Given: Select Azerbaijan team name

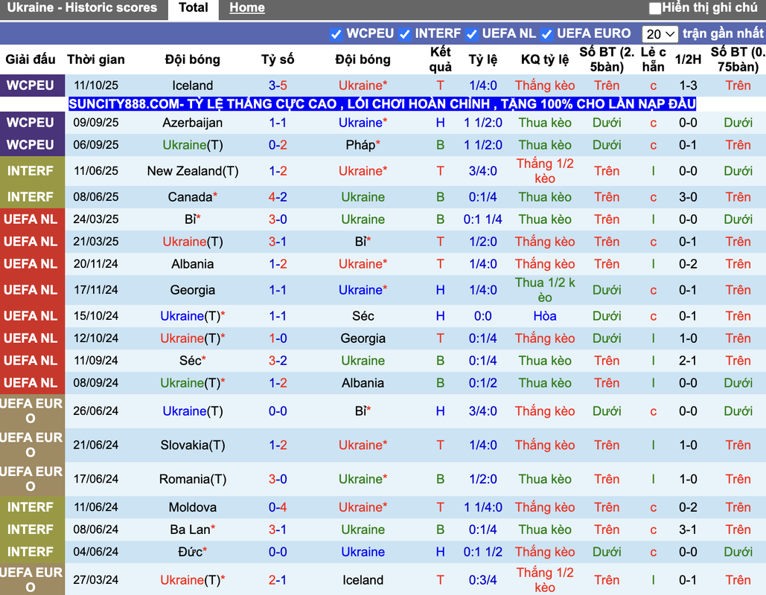Looking at the screenshot, I should pos(193,123).
